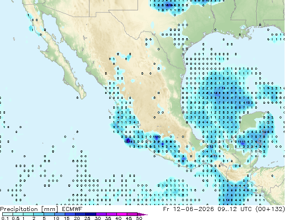The image size is (285, 220).
Task: Select the 5–10 mm legend color swatch
Action: pos(49,214)
